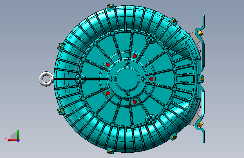Select the brass screw at the bottom tab

click(x=111, y=151)
